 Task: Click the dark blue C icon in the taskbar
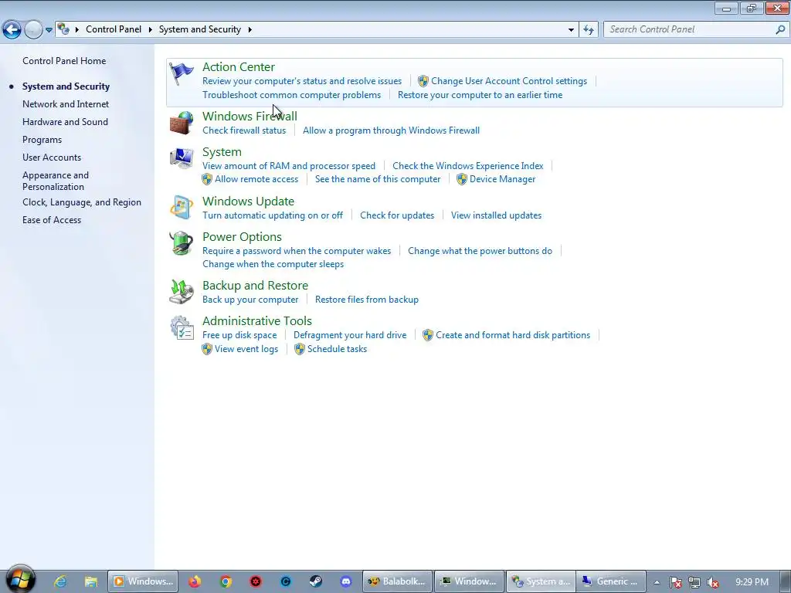(286, 581)
